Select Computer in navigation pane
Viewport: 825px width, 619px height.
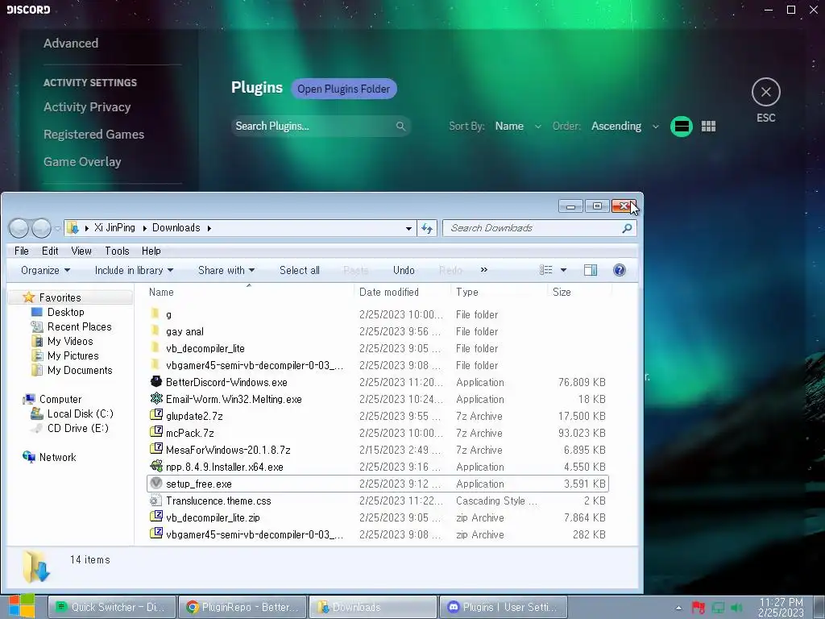(60, 400)
